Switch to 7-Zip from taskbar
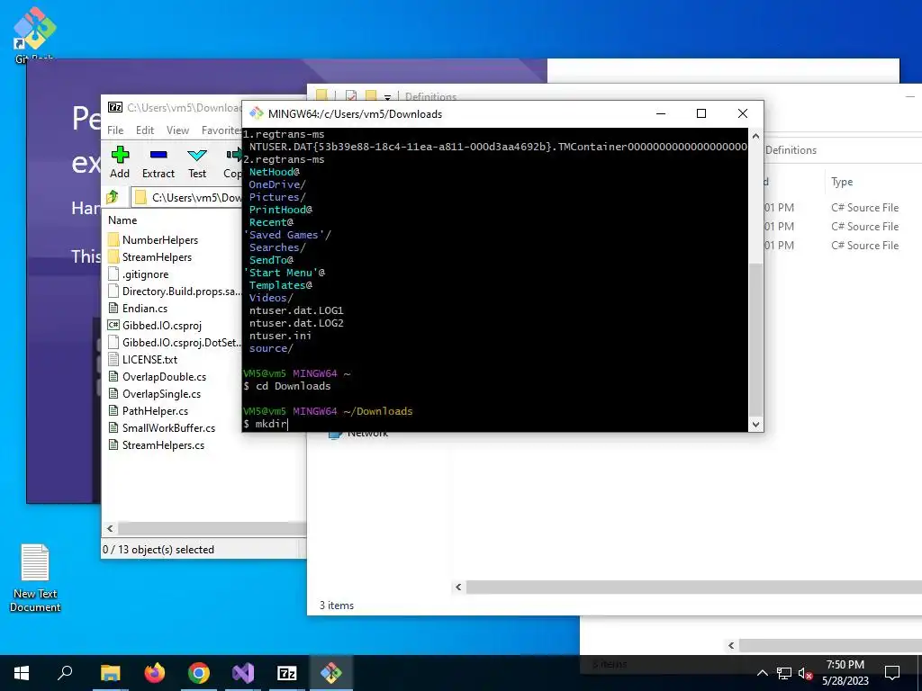Viewport: 922px width, 691px height. 287,673
